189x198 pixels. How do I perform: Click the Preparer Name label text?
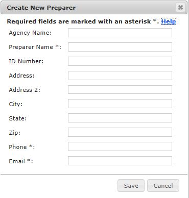pos(35,47)
